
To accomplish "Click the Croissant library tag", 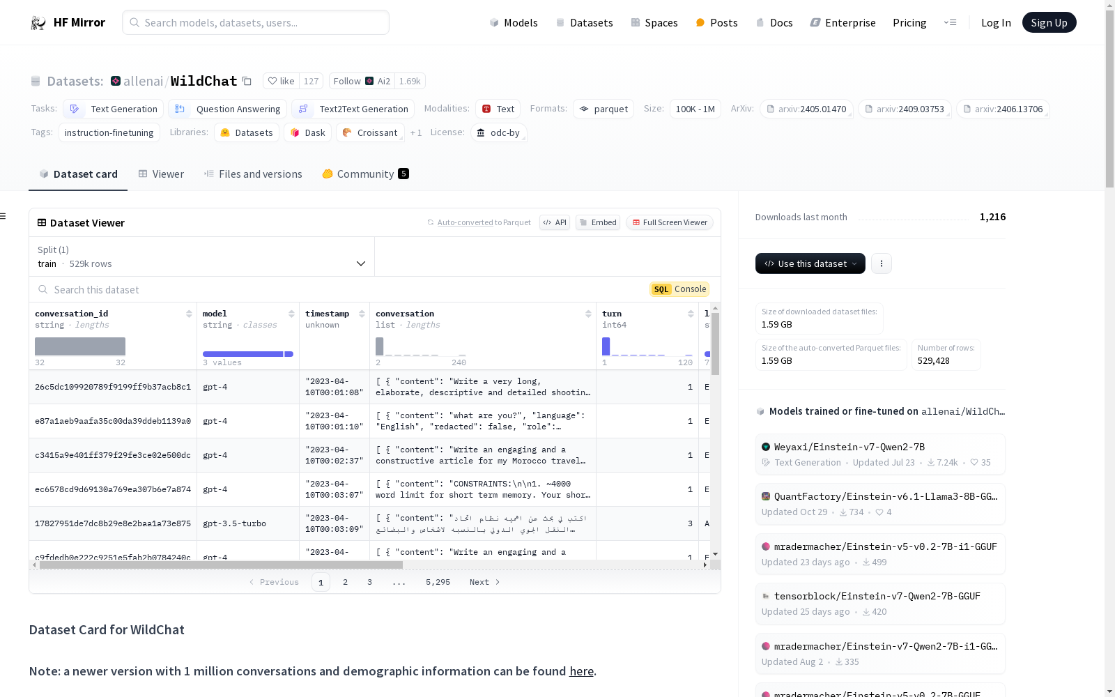I will [370, 132].
